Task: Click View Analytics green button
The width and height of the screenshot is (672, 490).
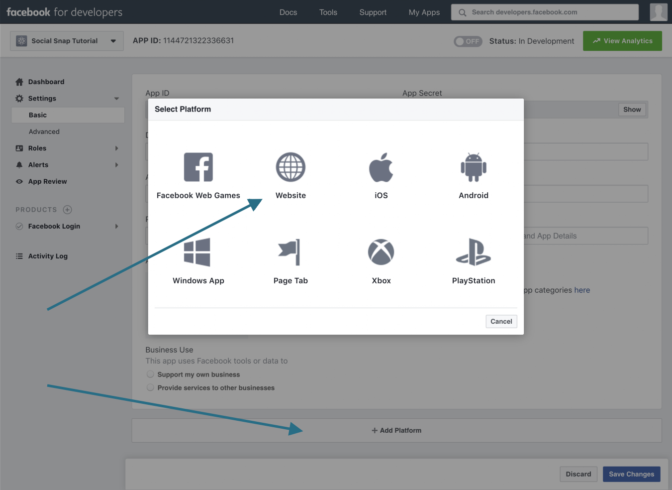Action: tap(622, 41)
